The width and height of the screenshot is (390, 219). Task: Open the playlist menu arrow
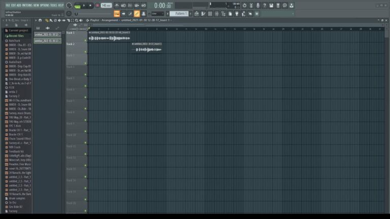(x=36, y=20)
